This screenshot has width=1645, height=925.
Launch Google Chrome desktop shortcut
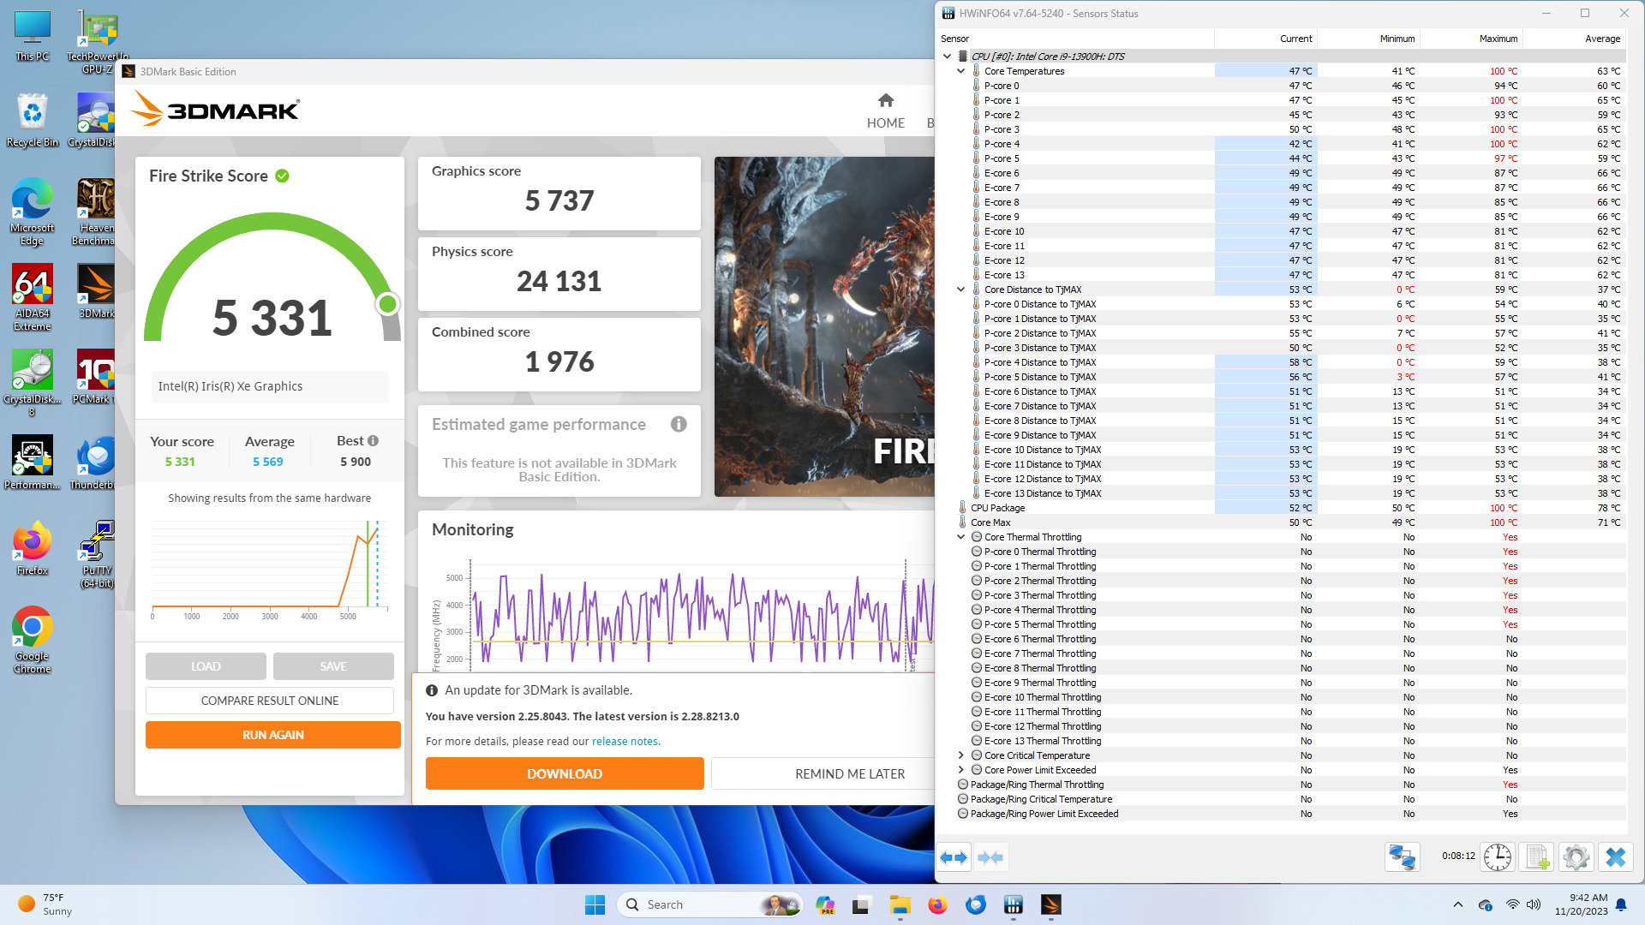coord(32,640)
